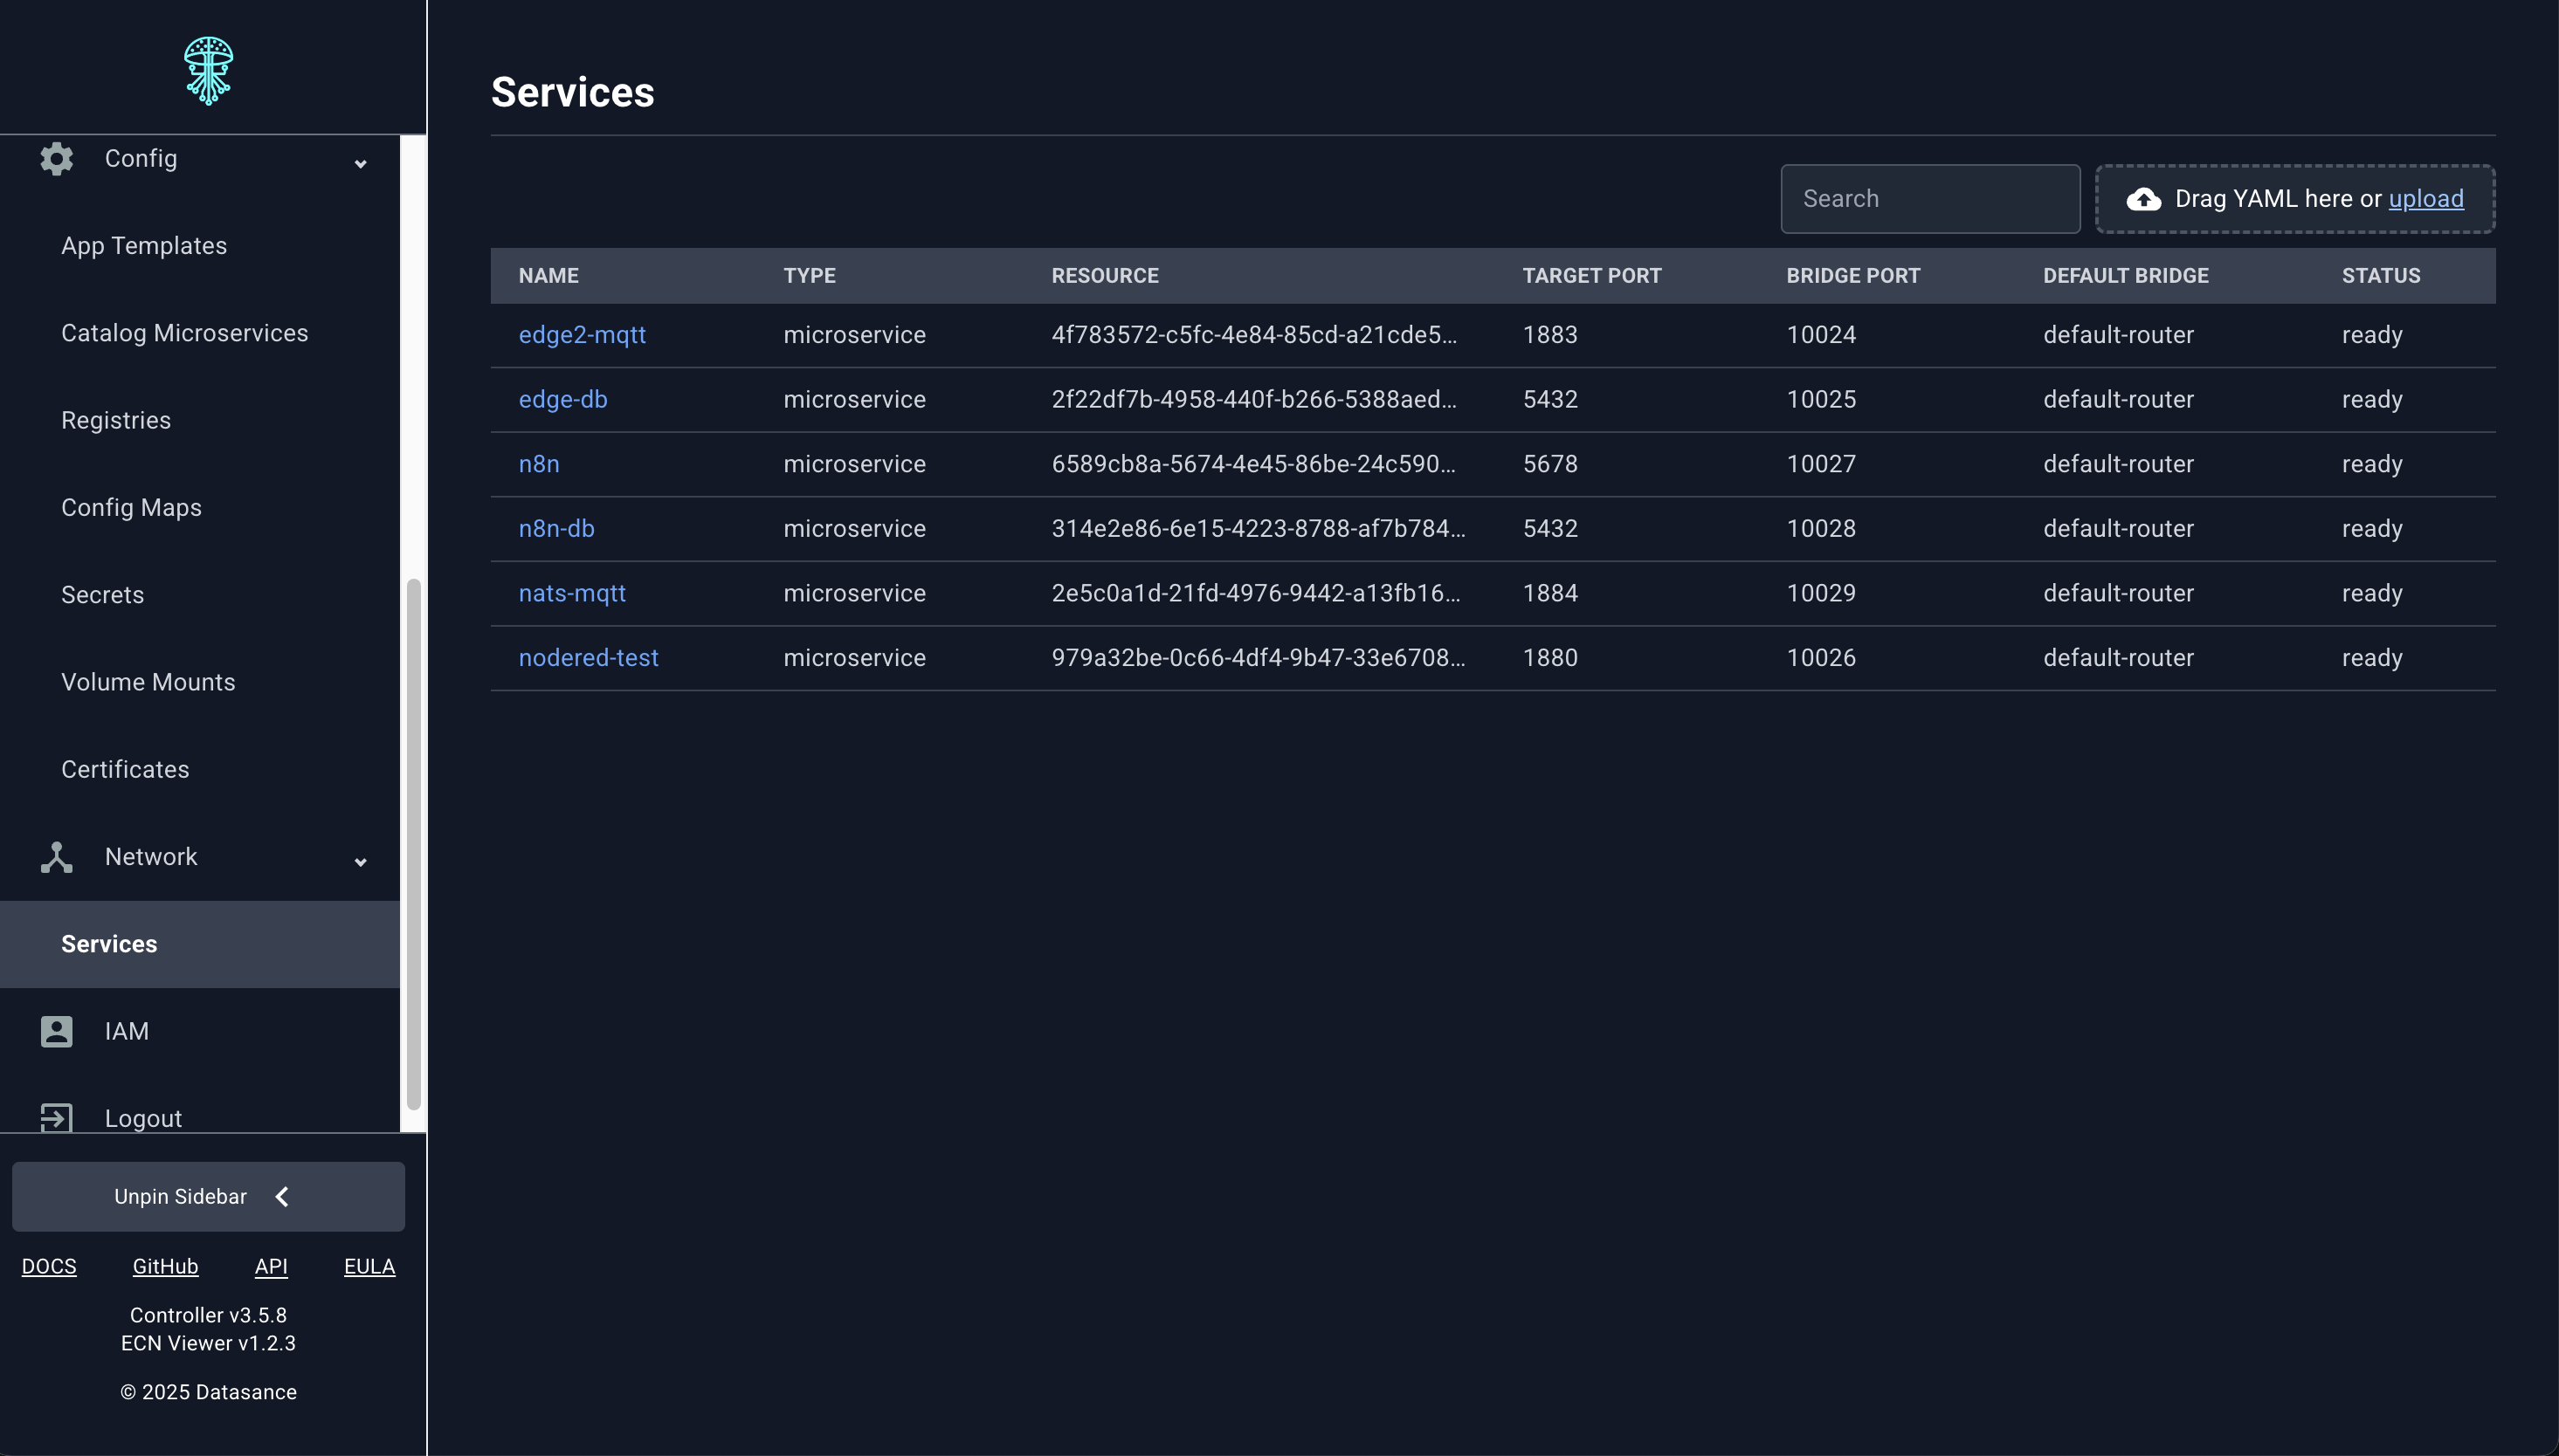Open IAM using the person icon
Viewport: 2559px width, 1456px height.
pyautogui.click(x=56, y=1031)
